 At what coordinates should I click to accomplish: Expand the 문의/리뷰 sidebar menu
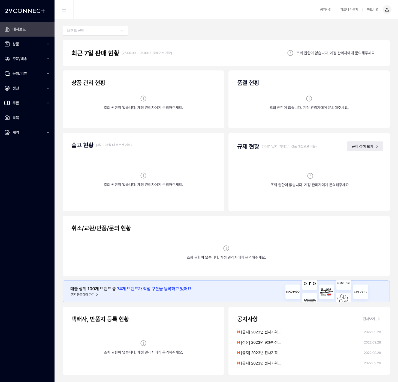click(27, 73)
